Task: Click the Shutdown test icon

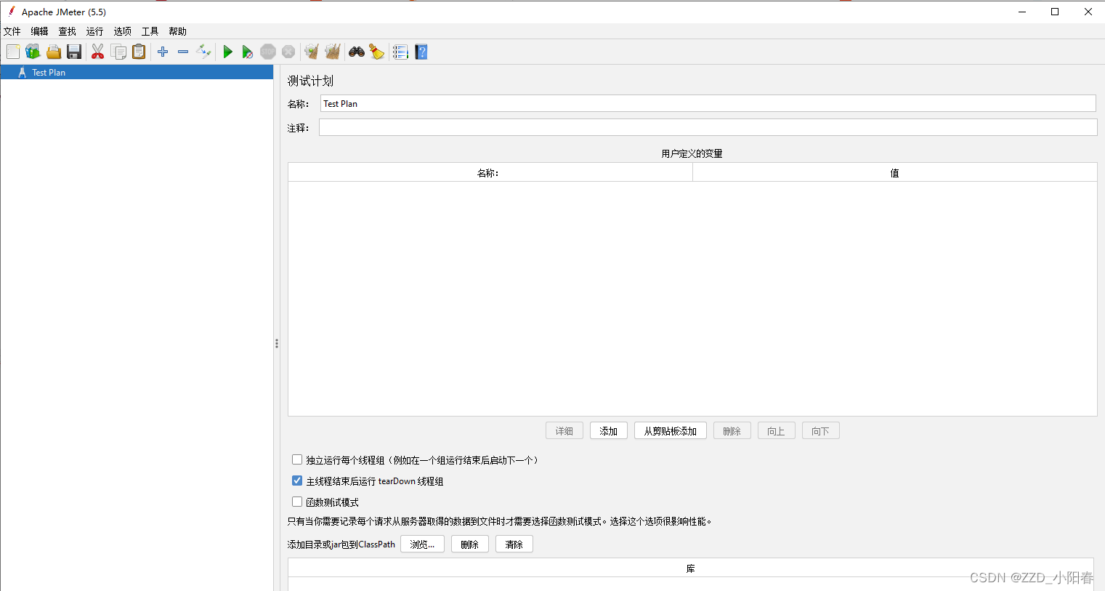Action: (288, 52)
